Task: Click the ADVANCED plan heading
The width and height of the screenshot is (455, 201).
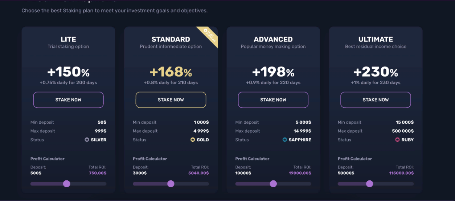Action: (273, 39)
